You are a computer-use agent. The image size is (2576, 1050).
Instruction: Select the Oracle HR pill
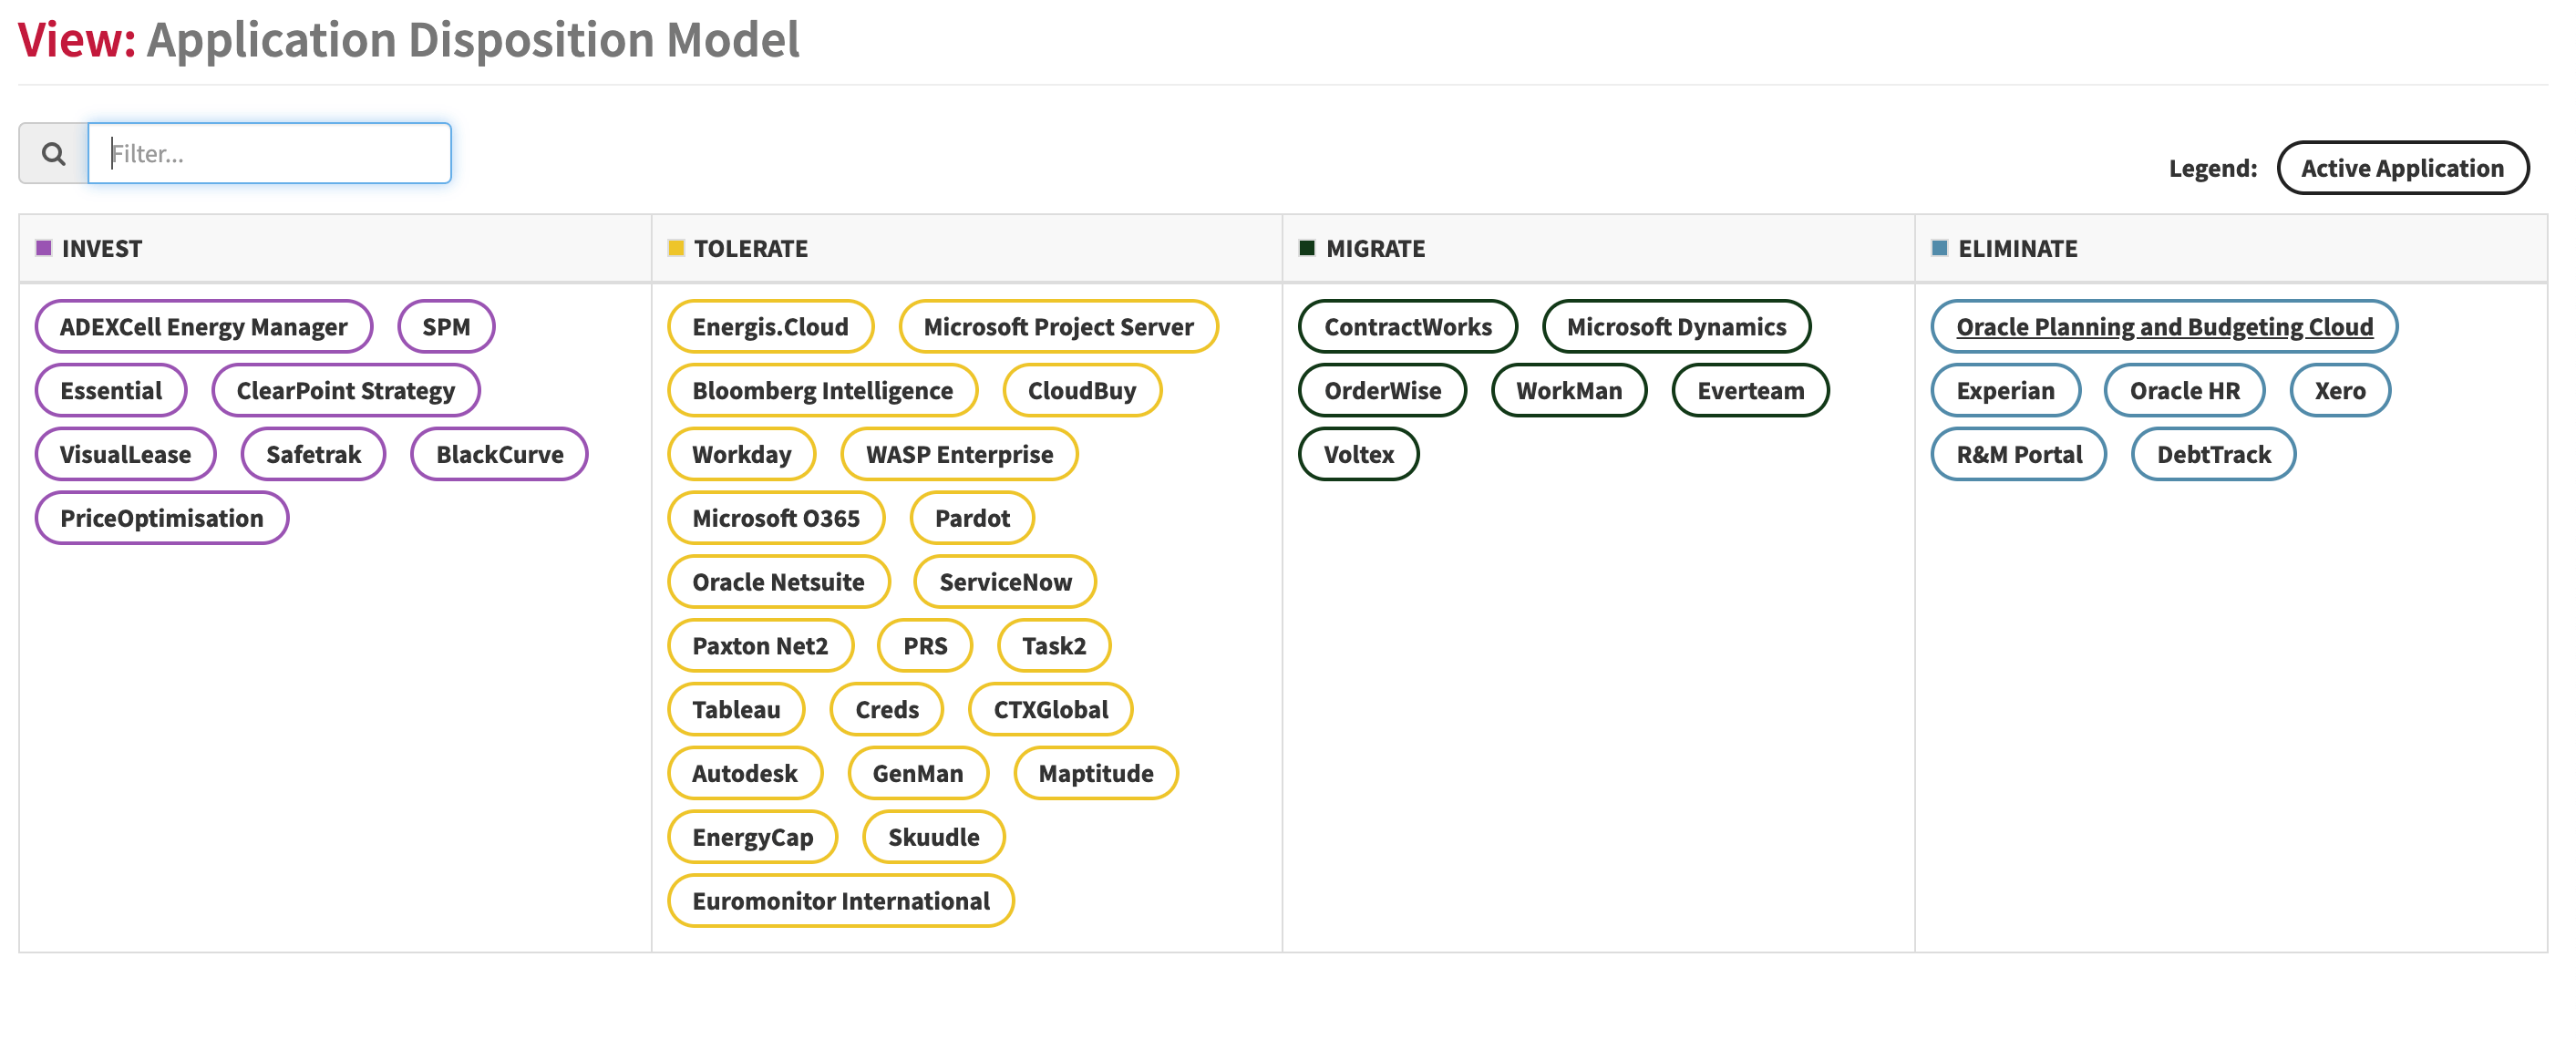2184,391
